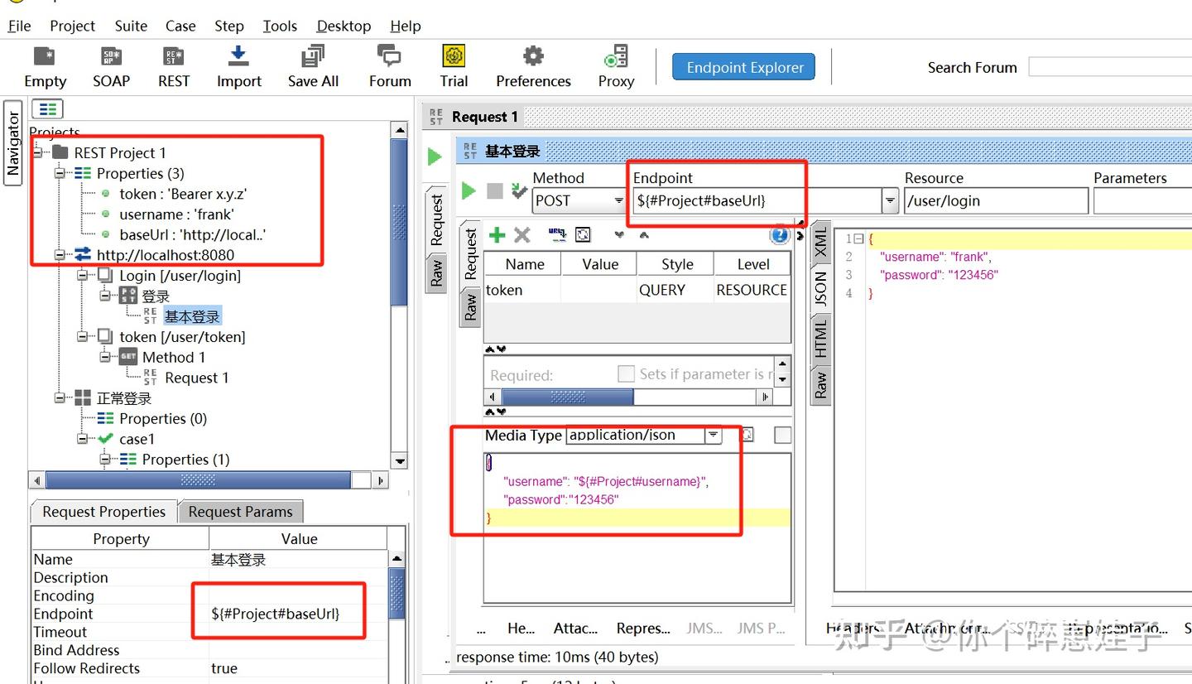
Task: Click the Trial toolbar icon
Action: pos(454,66)
